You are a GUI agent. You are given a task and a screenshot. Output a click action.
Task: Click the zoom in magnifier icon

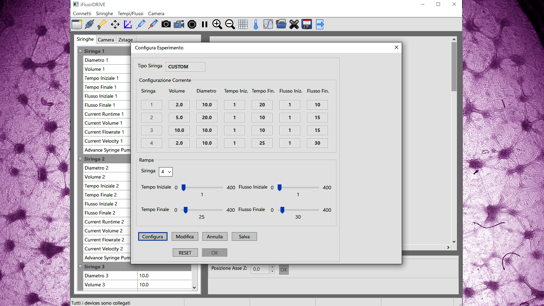[x=217, y=24]
